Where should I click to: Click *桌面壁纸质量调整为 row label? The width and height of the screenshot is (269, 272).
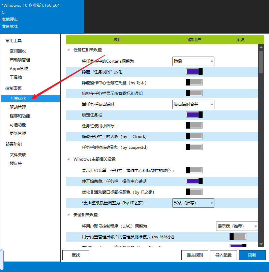coord(113,203)
